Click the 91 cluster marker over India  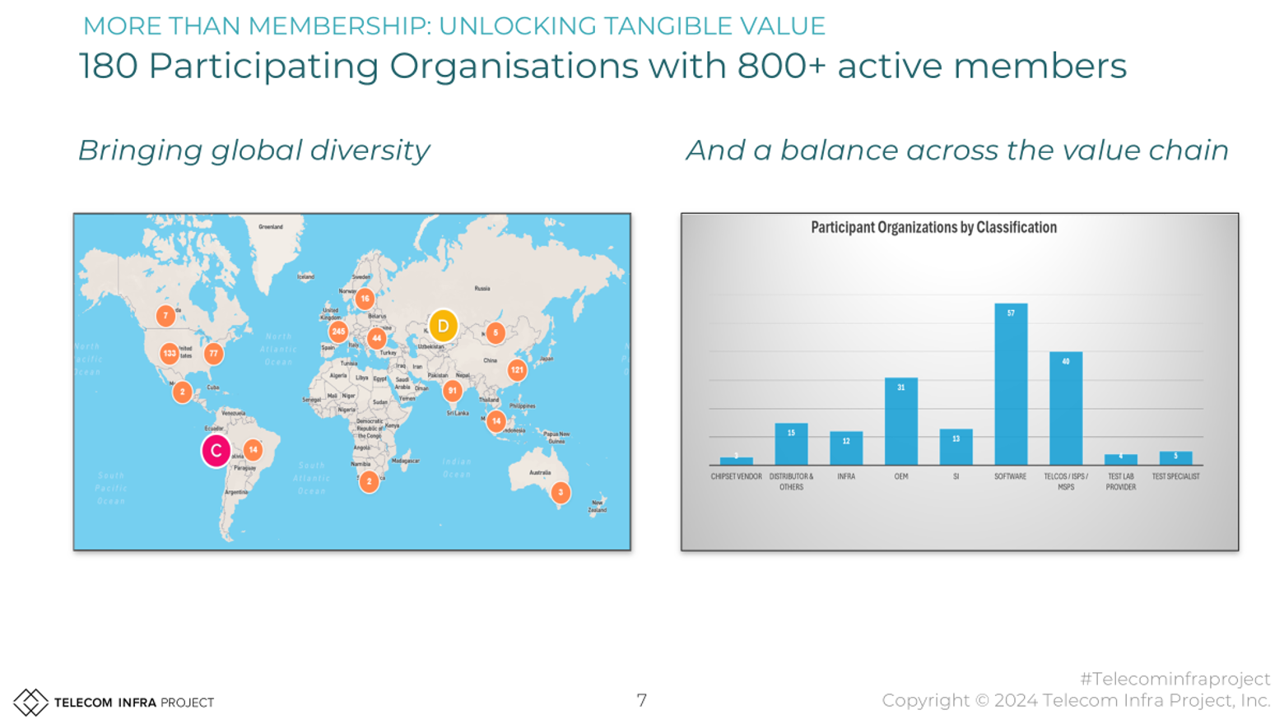click(452, 391)
